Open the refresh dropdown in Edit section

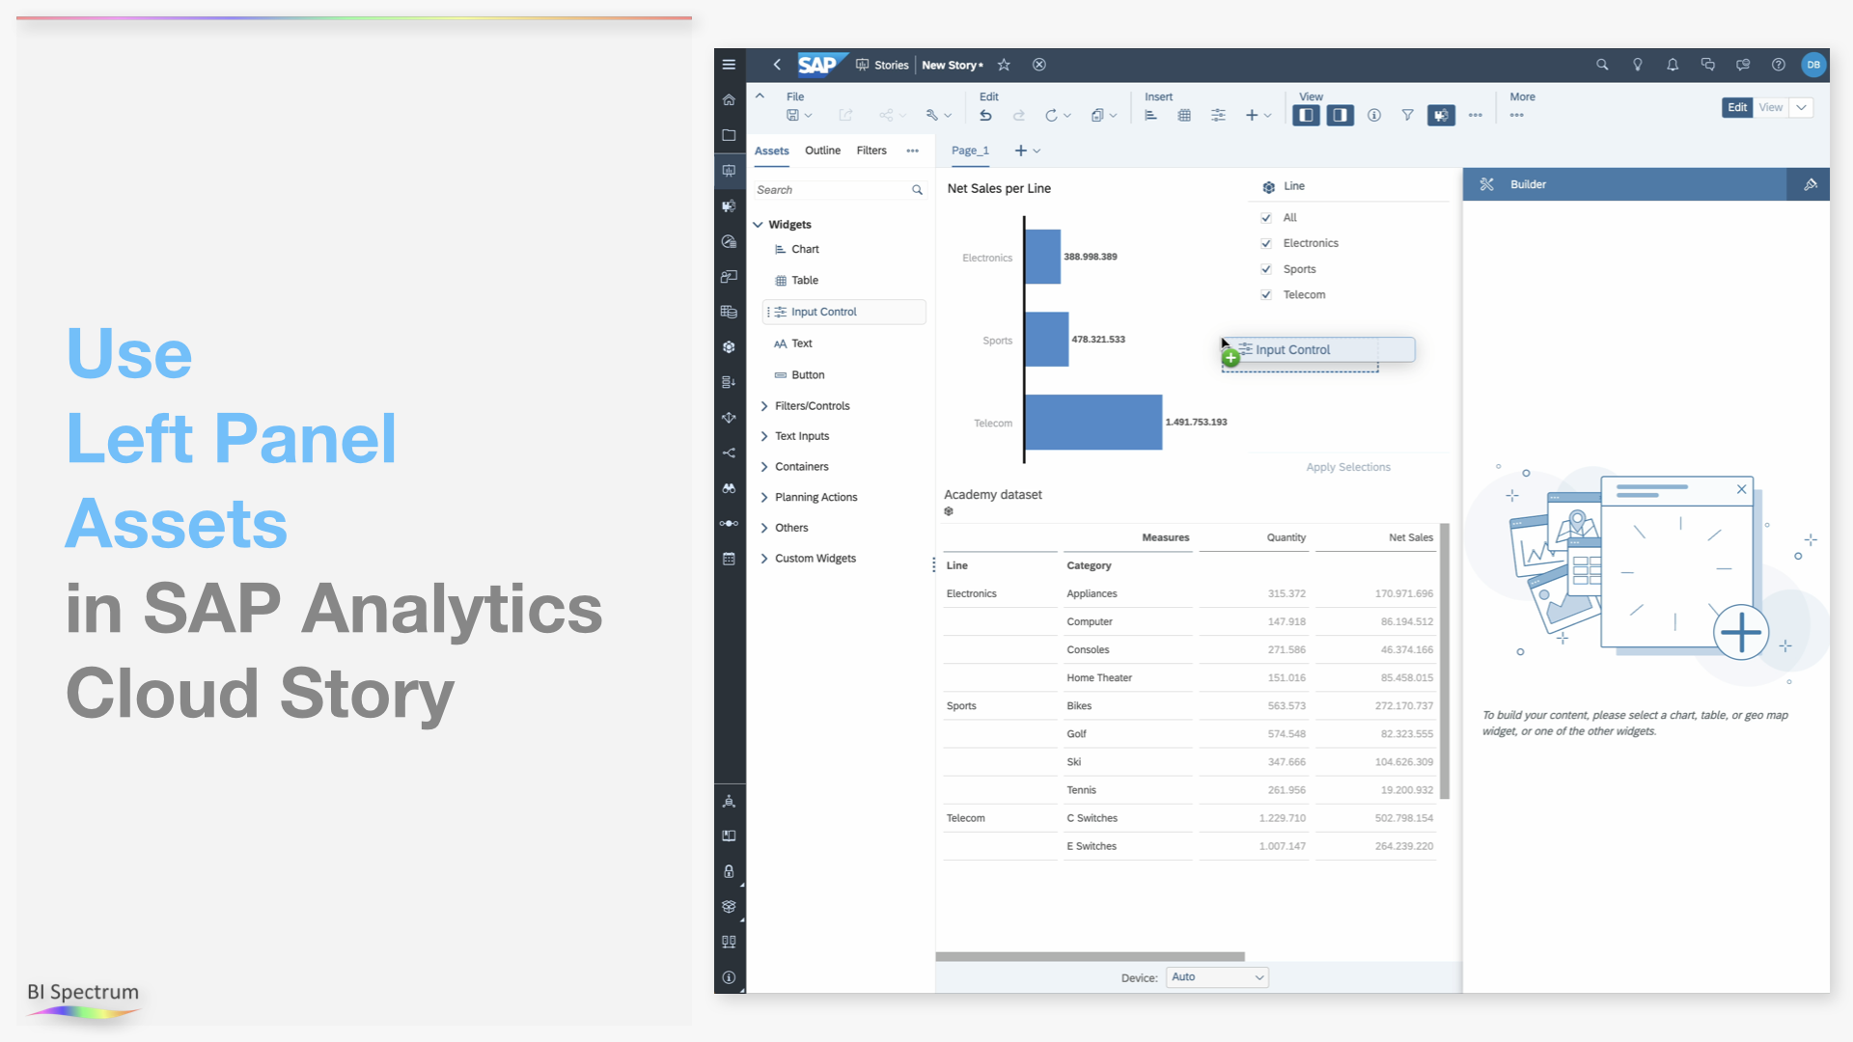click(1058, 116)
